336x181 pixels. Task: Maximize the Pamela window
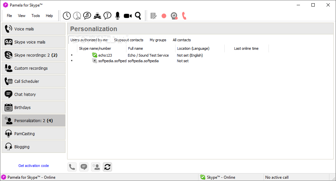(x=313, y=5)
